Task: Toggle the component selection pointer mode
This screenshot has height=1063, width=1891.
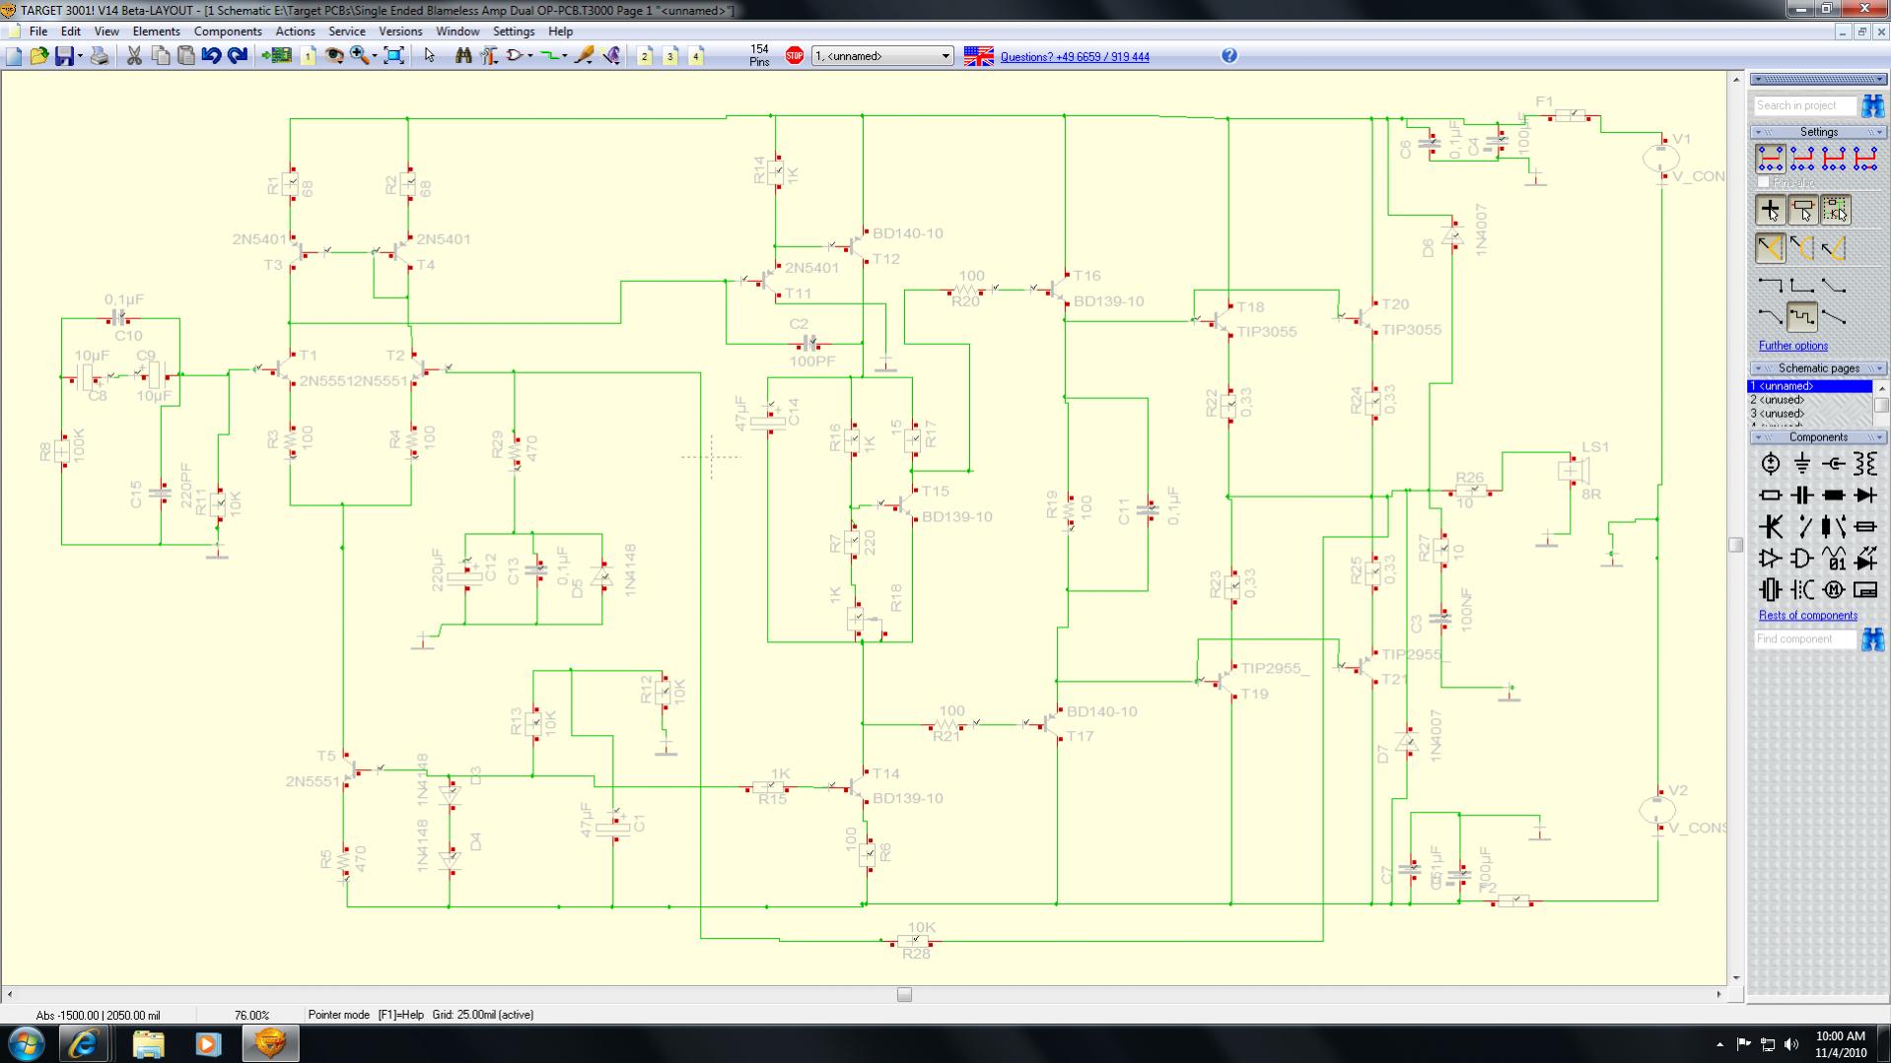Action: [1803, 210]
